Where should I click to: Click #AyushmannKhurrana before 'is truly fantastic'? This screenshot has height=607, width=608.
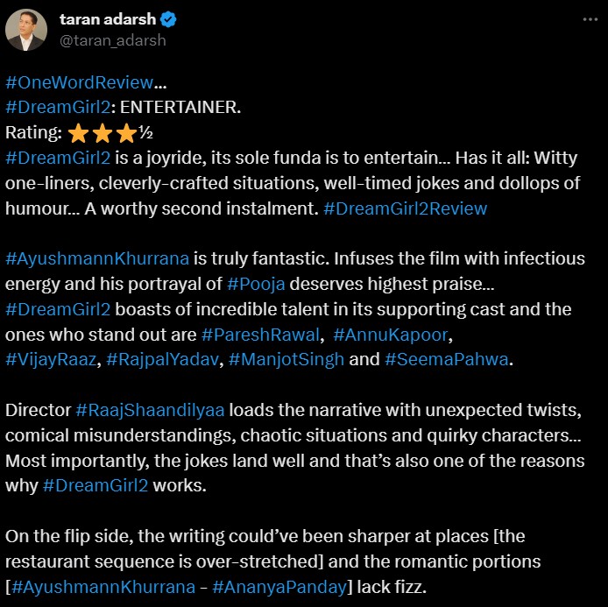pyautogui.click(x=96, y=259)
